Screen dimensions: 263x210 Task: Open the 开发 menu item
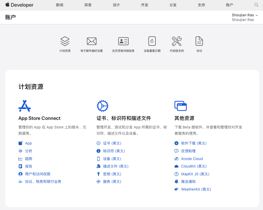(x=145, y=5)
